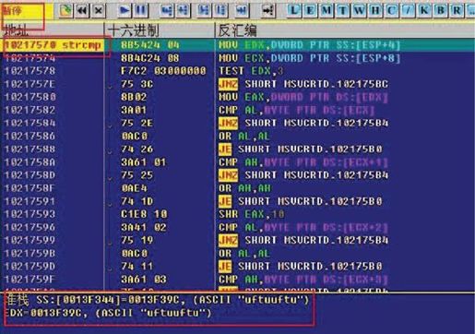The width and height of the screenshot is (475, 334).
Task: Pause execution with the pause icon
Action: [x=141, y=11]
